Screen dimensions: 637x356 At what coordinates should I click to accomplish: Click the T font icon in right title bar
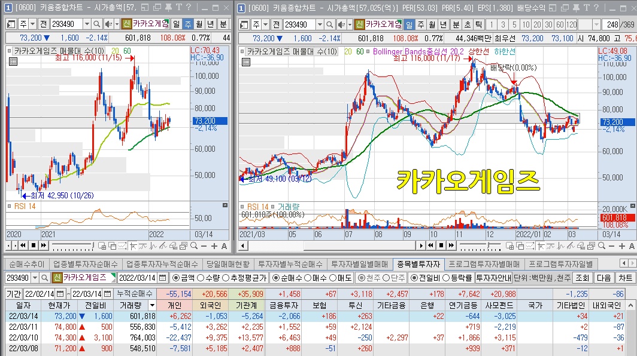tap(586, 8)
